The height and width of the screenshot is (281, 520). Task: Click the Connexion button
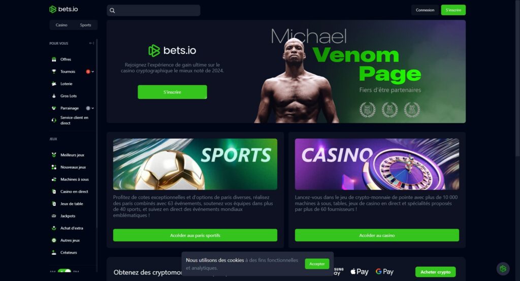(x=425, y=10)
